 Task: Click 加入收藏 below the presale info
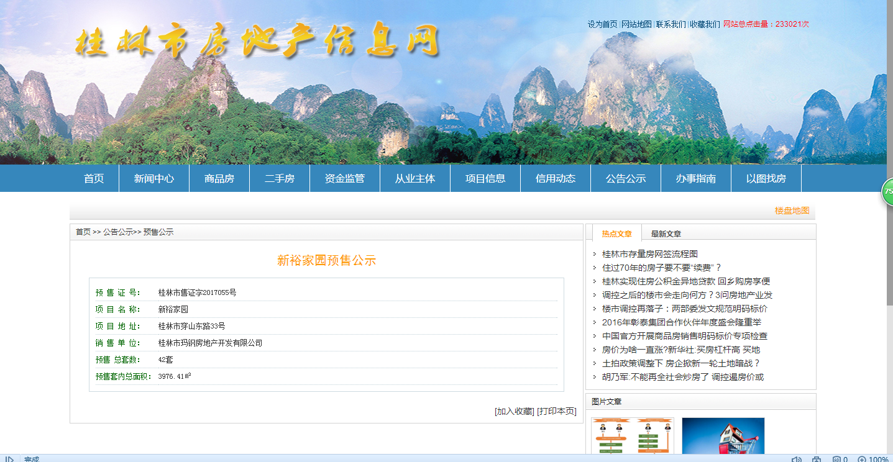514,411
